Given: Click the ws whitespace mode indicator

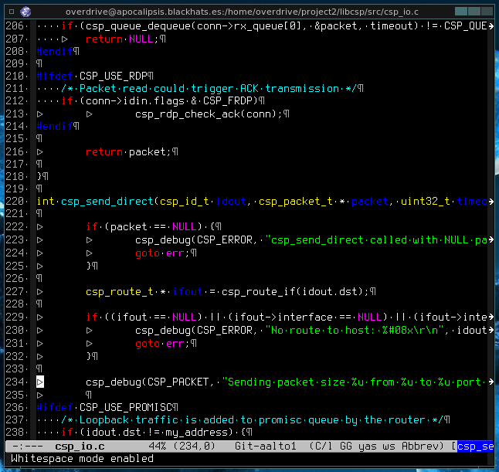Looking at the screenshot, I should (389, 447).
